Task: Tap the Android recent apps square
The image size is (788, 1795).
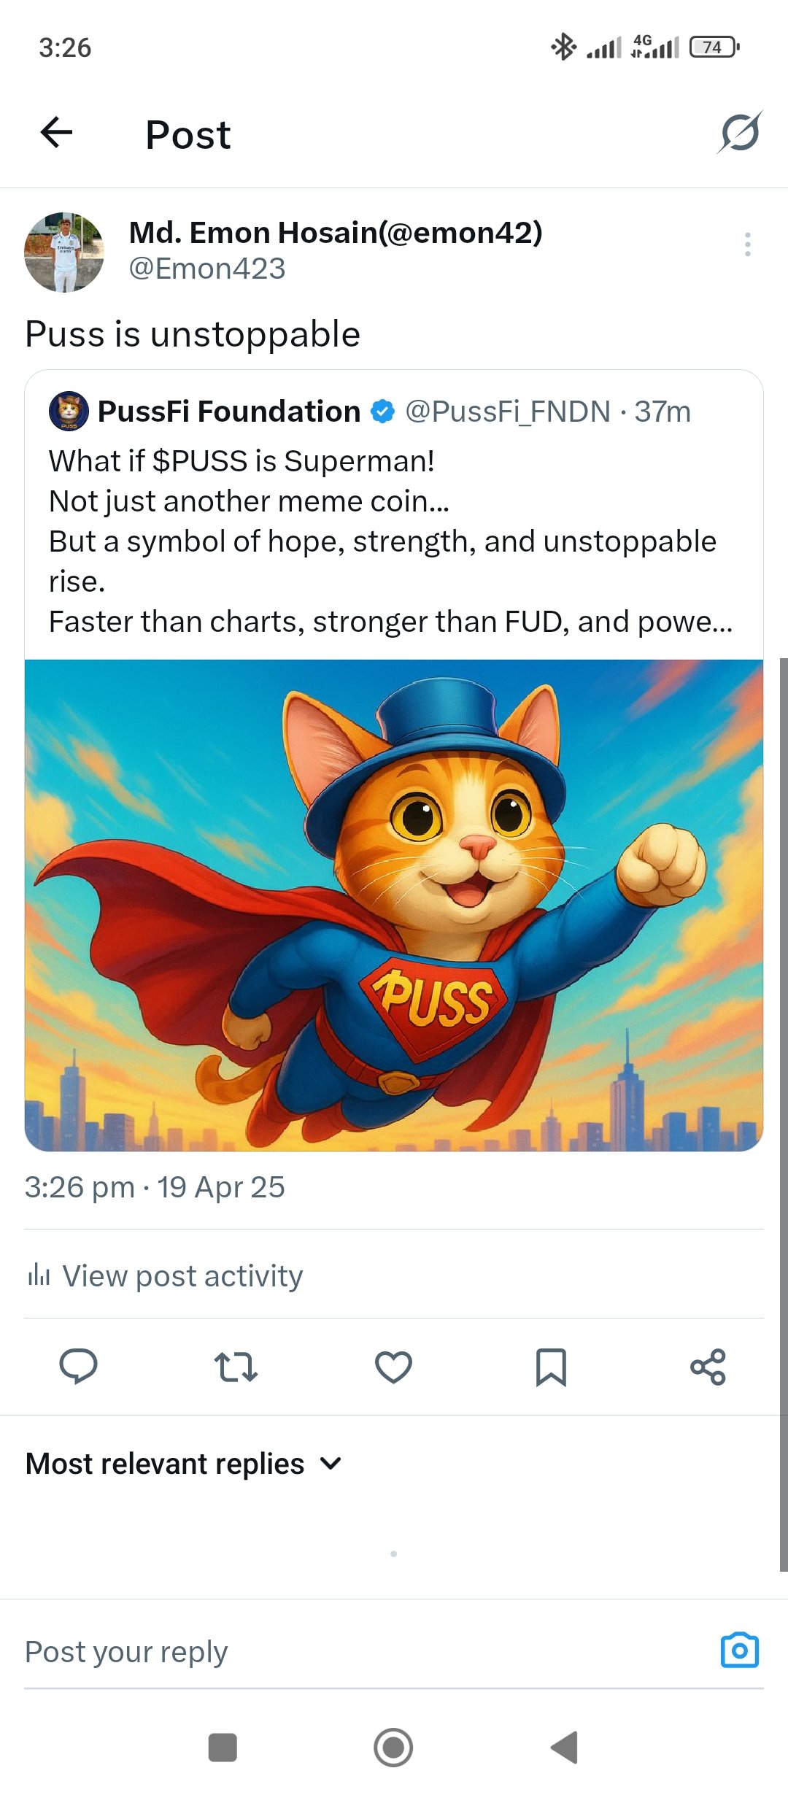Action: coord(223,1748)
